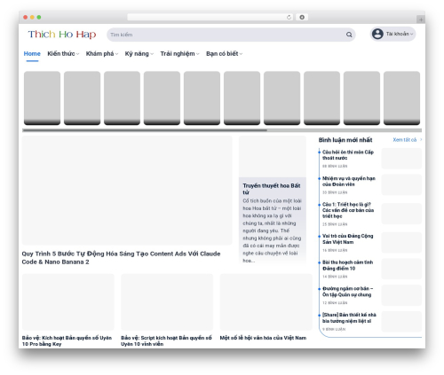Image resolution: width=444 pixels, height=375 pixels.
Task: Open Câu 1: Triết học là gì? post
Action: pos(348,210)
